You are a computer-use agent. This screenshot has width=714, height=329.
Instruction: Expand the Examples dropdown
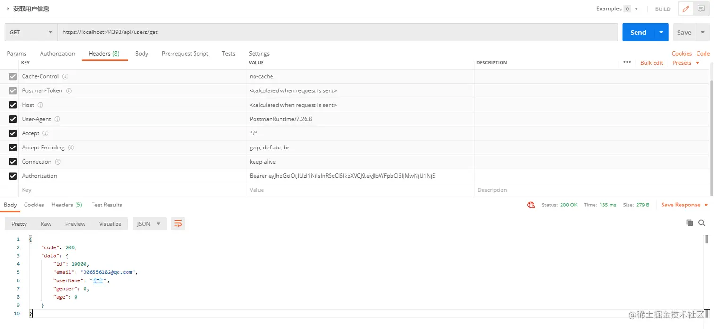click(617, 8)
